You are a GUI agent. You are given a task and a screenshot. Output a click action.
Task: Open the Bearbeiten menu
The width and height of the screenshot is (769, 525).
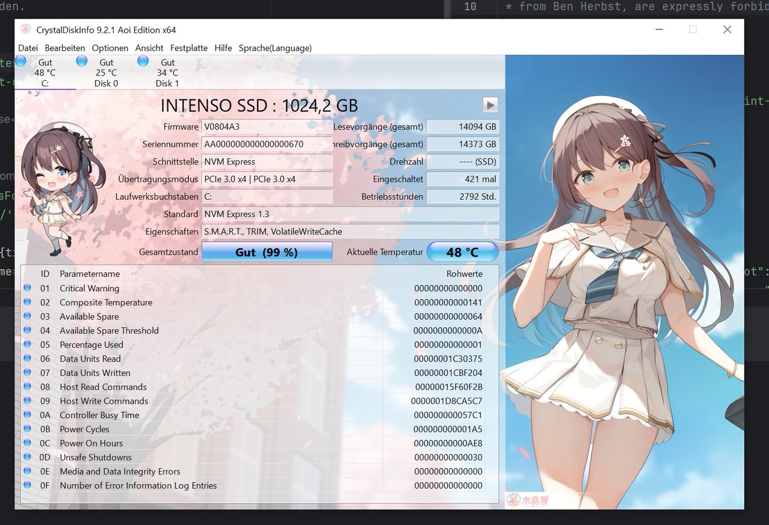[65, 48]
